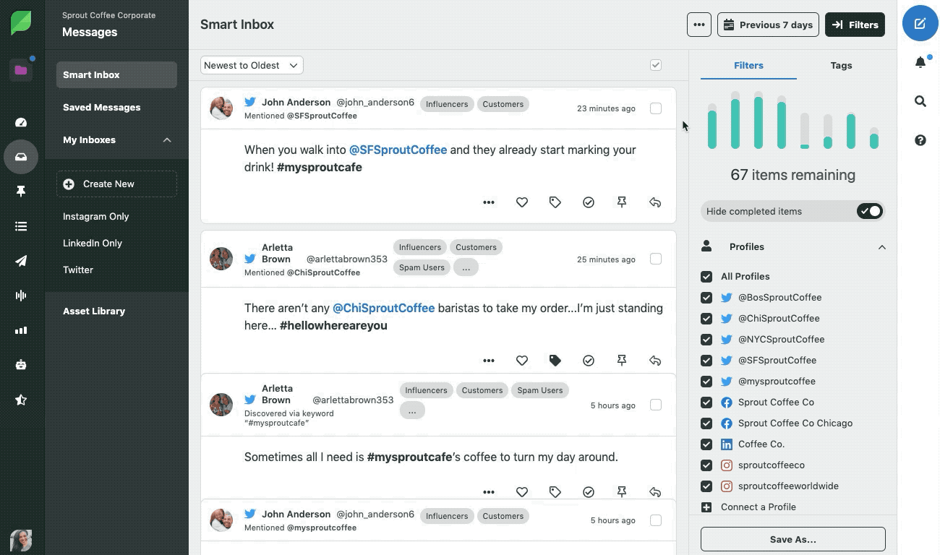Select checkbox on Arletta's 25 minutes ago message
940x555 pixels.
[x=656, y=259]
